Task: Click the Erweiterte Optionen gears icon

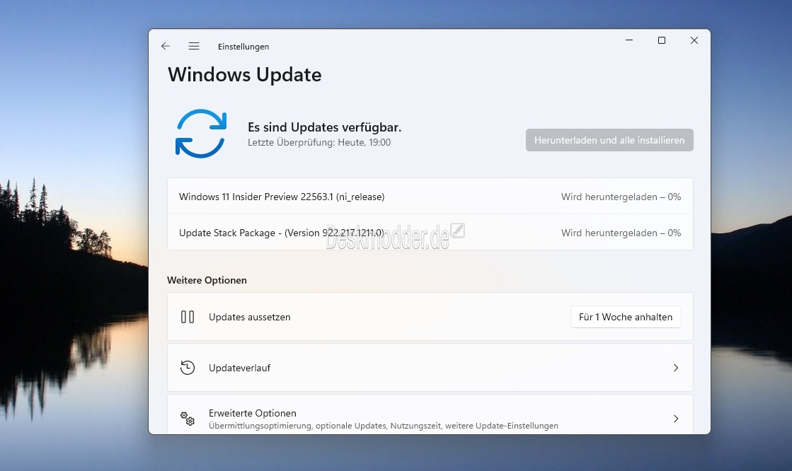Action: [188, 419]
